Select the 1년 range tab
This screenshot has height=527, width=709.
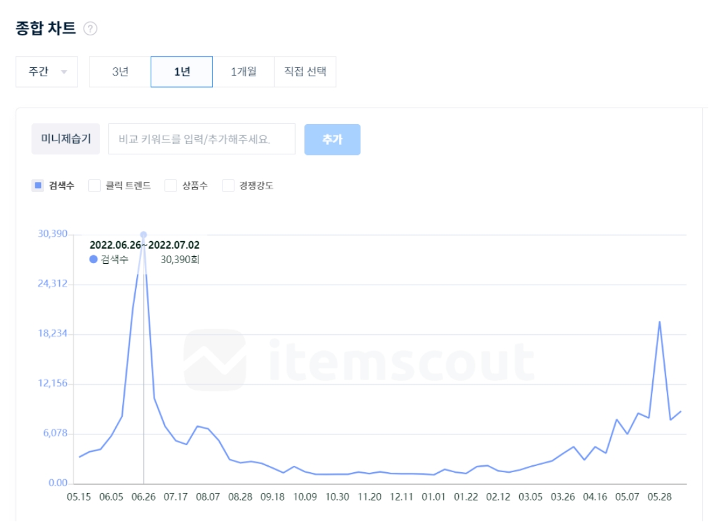point(182,72)
